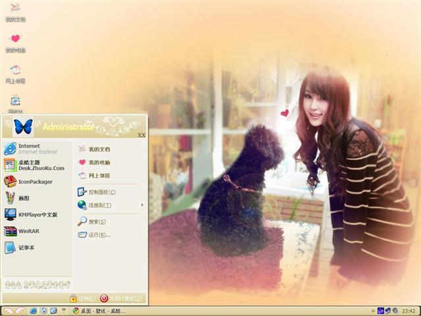Open KMPlayer中文版 from Start menu

37,215
